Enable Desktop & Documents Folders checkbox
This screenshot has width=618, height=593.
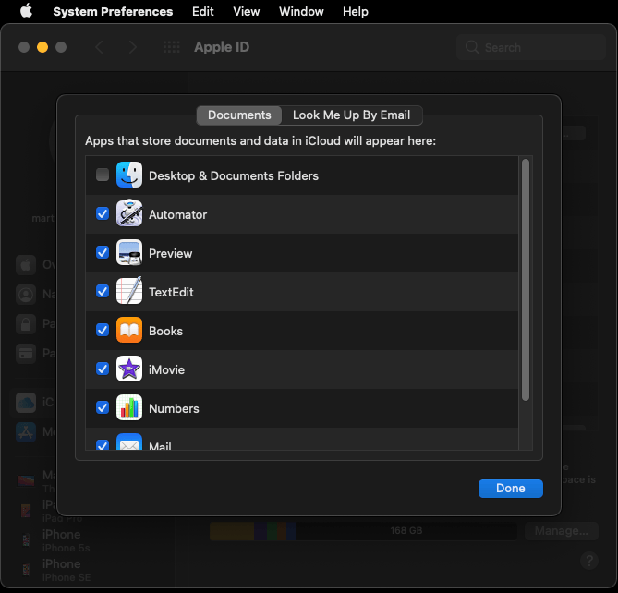point(103,175)
